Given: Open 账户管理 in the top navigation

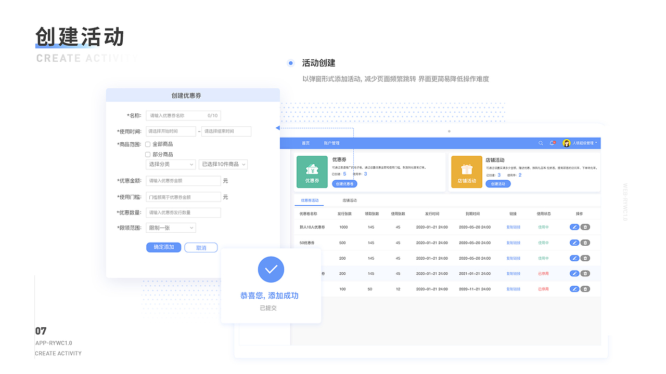Looking at the screenshot, I should click(x=331, y=143).
